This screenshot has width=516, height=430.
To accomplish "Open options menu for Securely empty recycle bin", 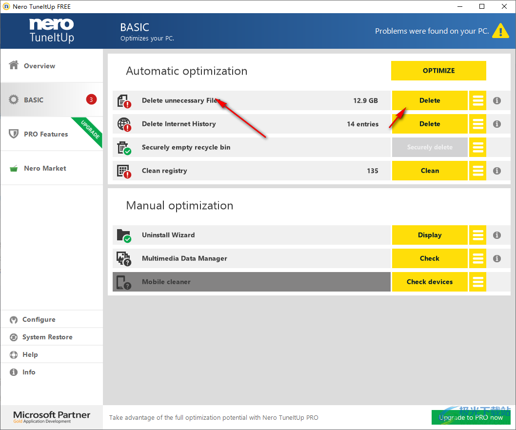I will (478, 147).
